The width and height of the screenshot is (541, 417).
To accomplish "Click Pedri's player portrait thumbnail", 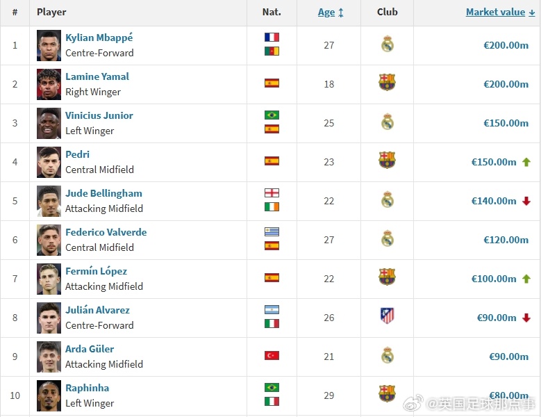I will [49, 162].
